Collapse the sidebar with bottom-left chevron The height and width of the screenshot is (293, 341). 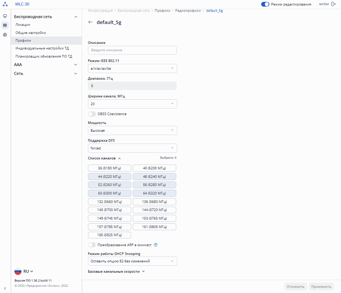(5, 288)
